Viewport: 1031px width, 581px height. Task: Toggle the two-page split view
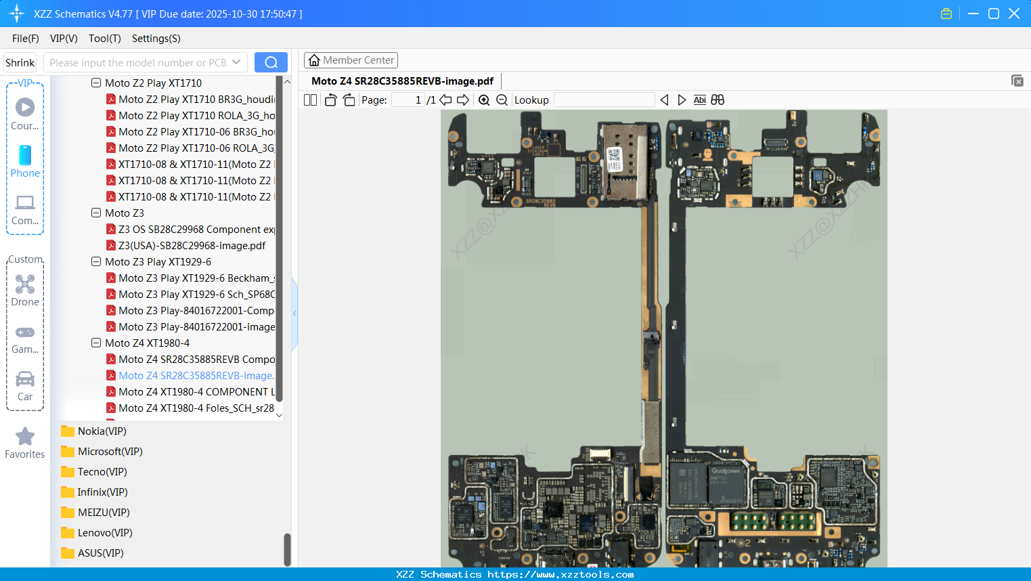311,100
